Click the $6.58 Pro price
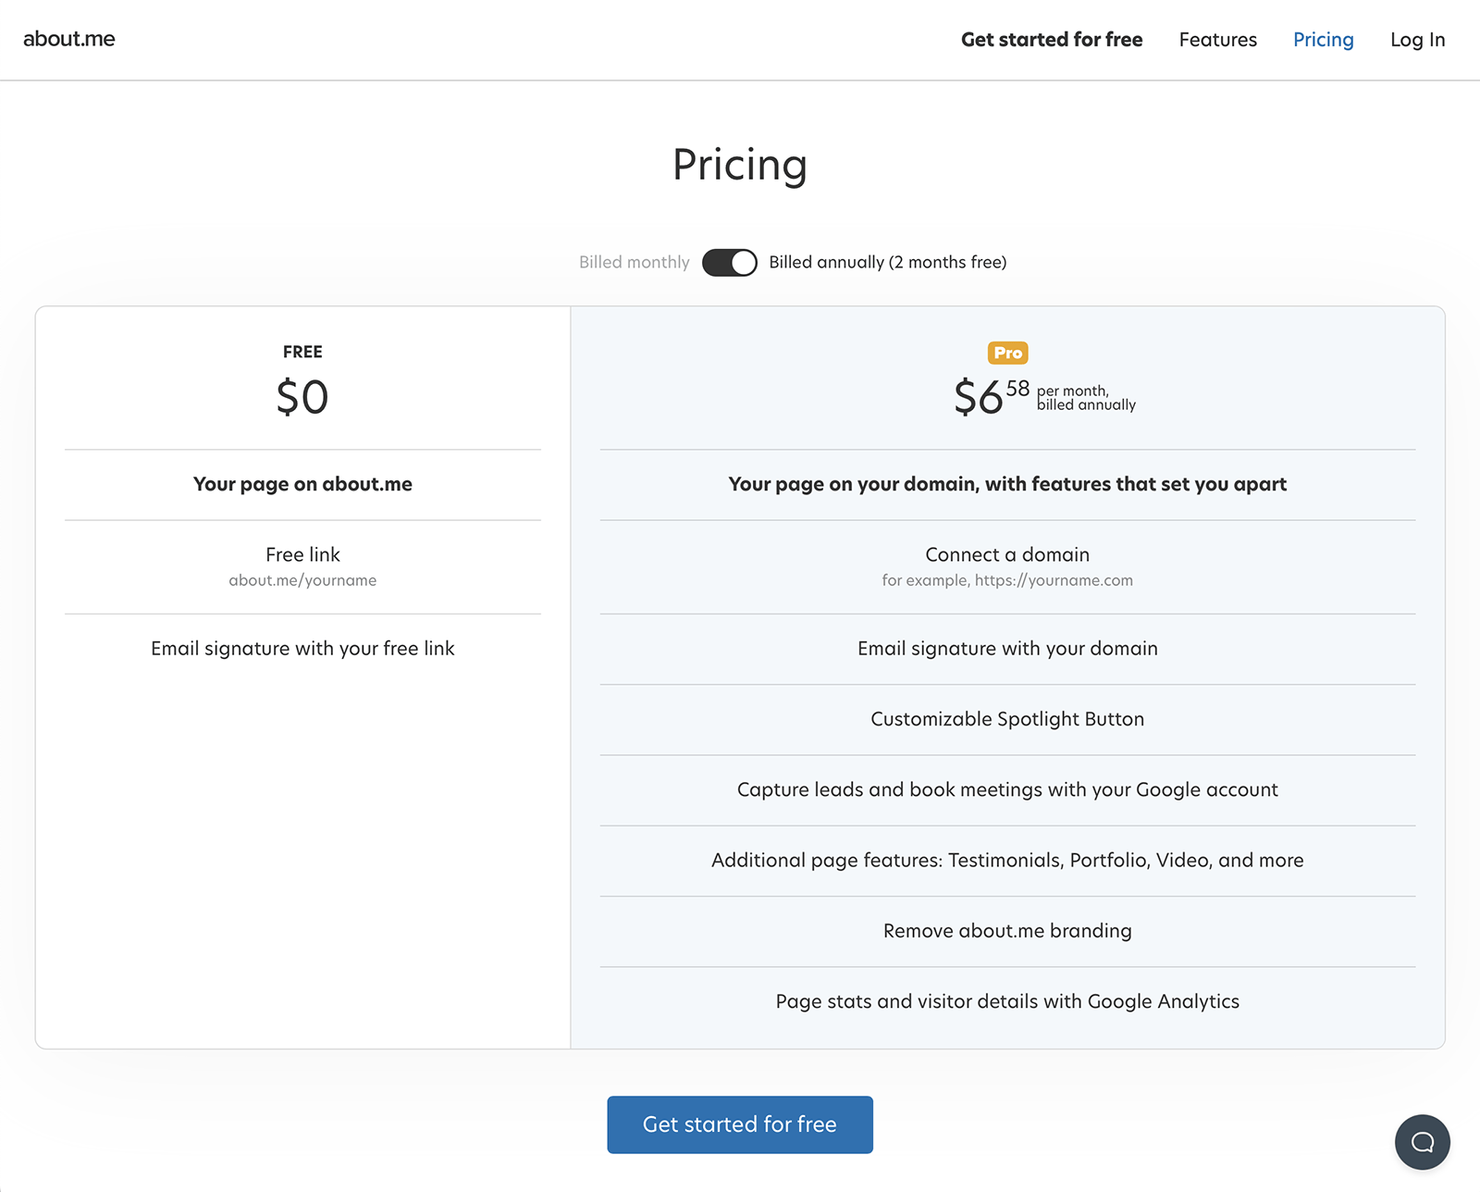 992,397
